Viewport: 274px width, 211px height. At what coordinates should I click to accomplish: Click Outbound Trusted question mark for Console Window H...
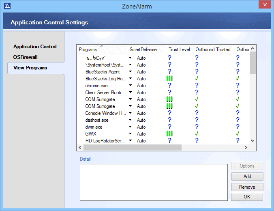pos(197,113)
